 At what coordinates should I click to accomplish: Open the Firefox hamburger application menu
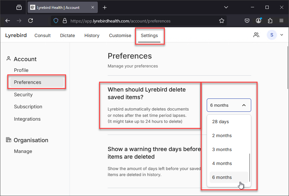click(x=281, y=21)
